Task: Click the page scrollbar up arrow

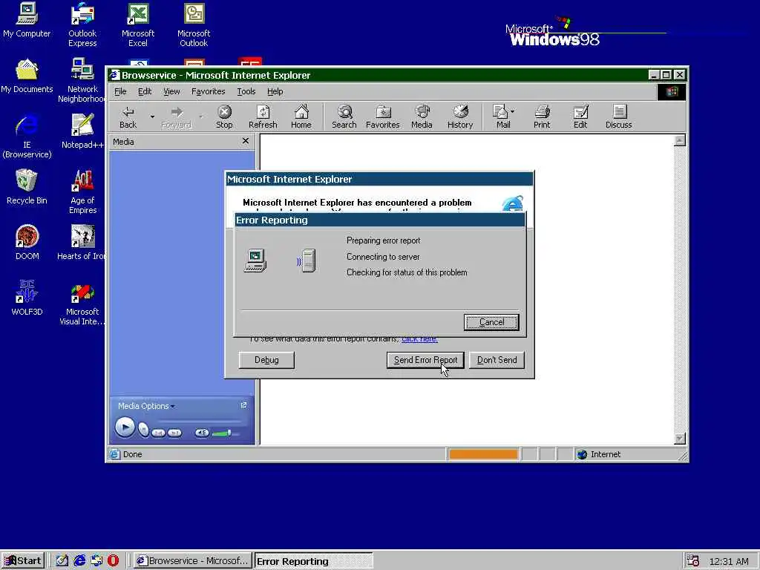Action: [680, 140]
